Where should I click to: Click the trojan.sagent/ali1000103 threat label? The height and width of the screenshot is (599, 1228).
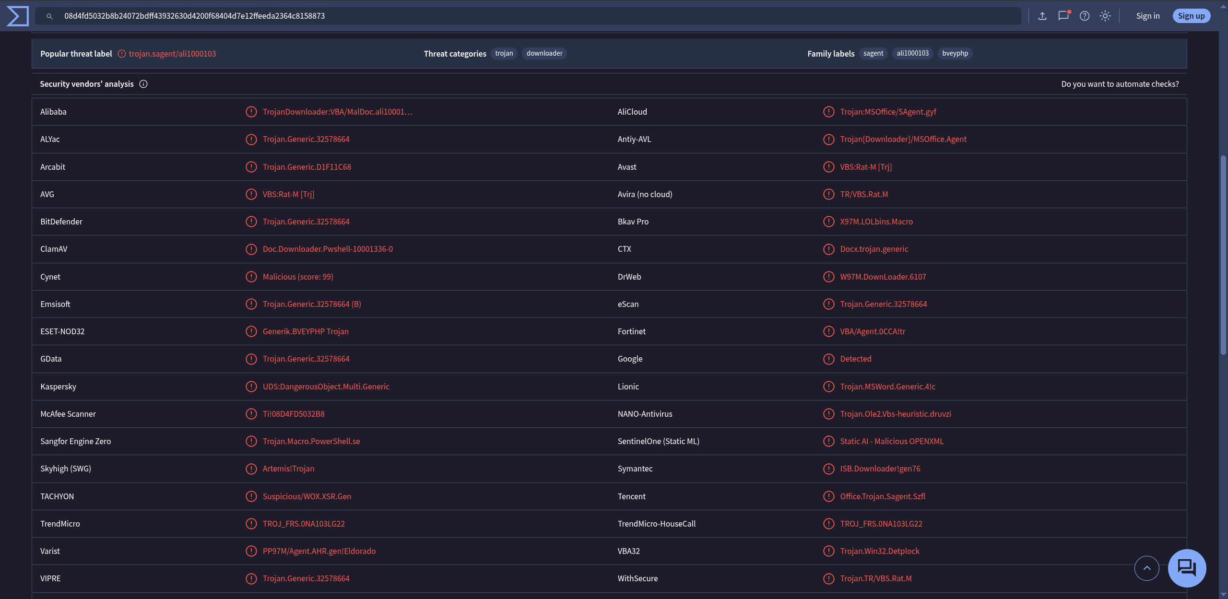(172, 54)
